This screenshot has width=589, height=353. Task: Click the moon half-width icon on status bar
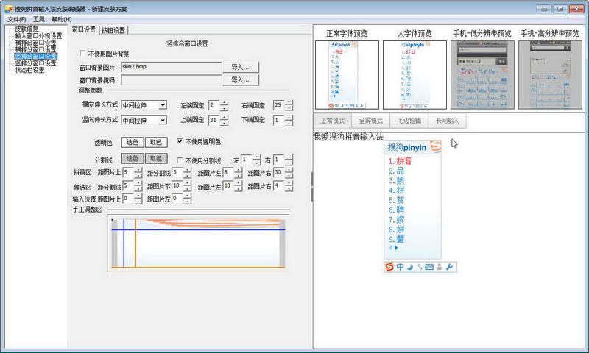(x=410, y=267)
